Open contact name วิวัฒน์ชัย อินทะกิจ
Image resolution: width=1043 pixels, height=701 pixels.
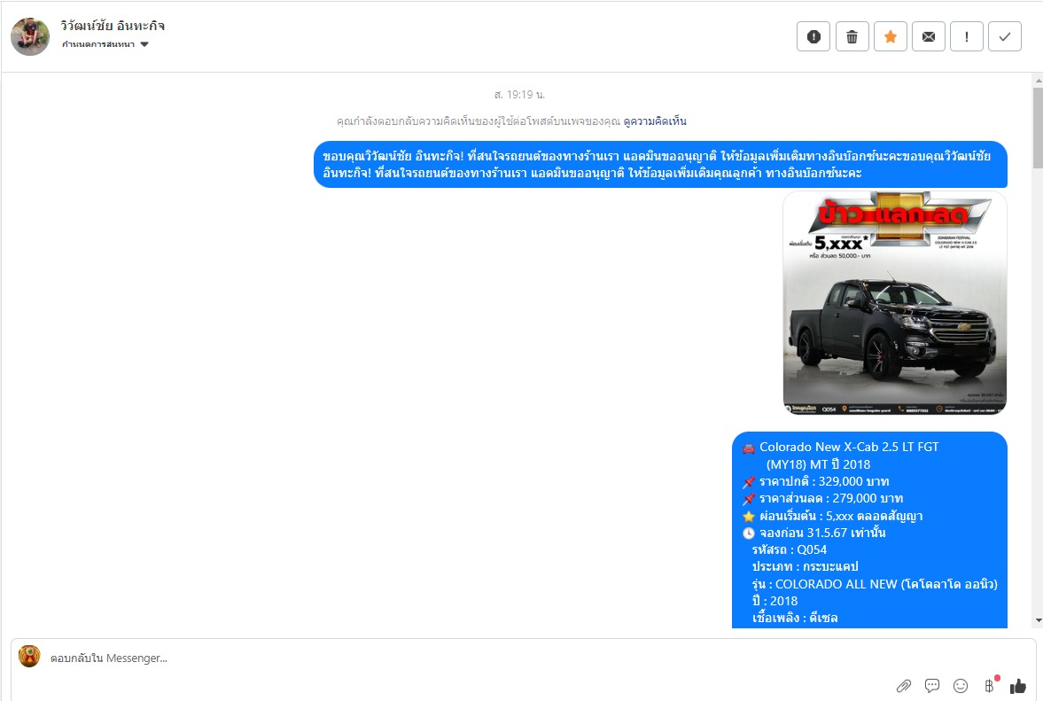coord(113,26)
